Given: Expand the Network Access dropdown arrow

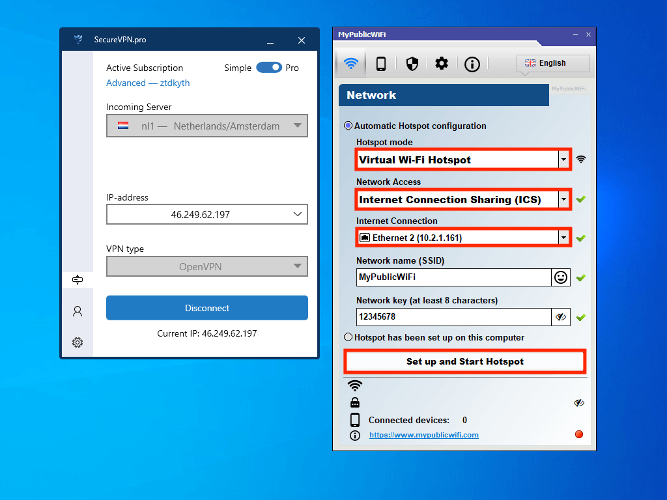Looking at the screenshot, I should (563, 199).
